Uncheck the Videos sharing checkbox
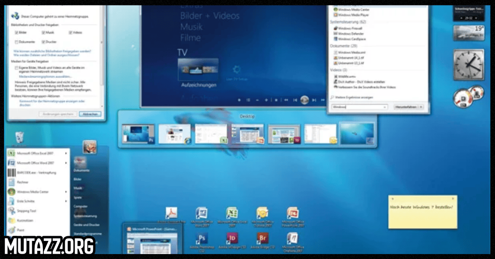The width and height of the screenshot is (495, 259). 71,32
